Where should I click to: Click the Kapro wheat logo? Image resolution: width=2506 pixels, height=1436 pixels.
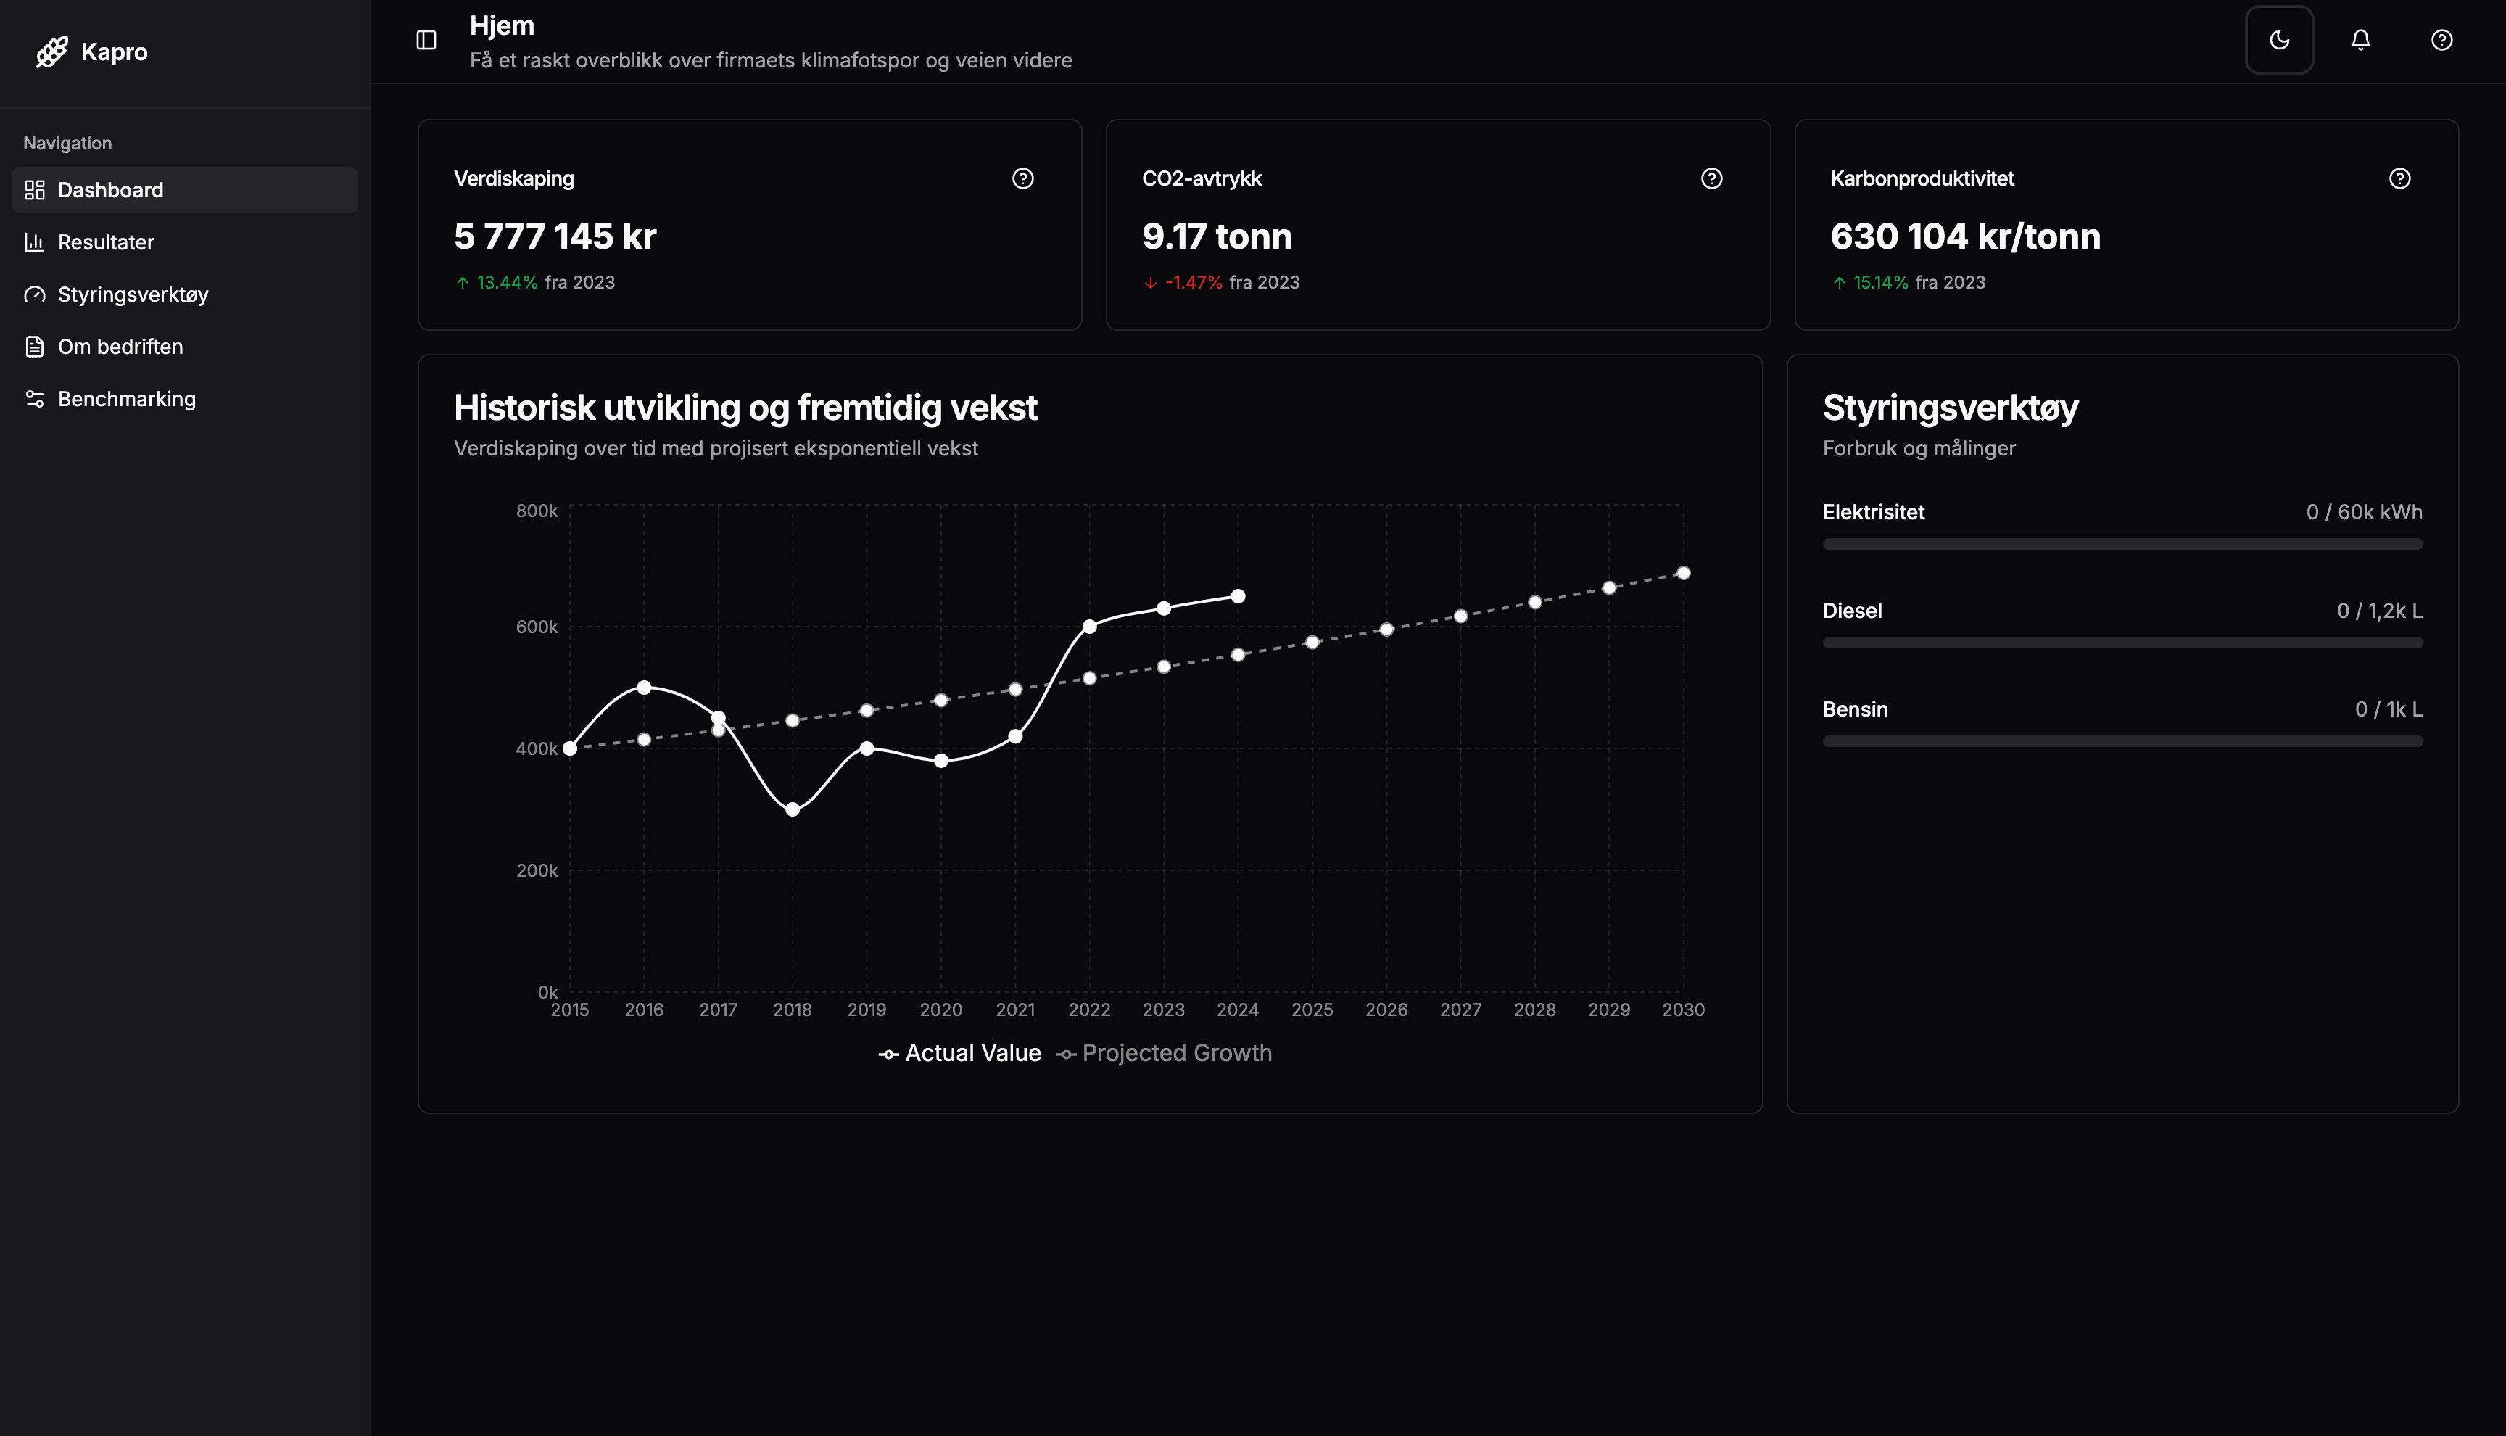(51, 52)
